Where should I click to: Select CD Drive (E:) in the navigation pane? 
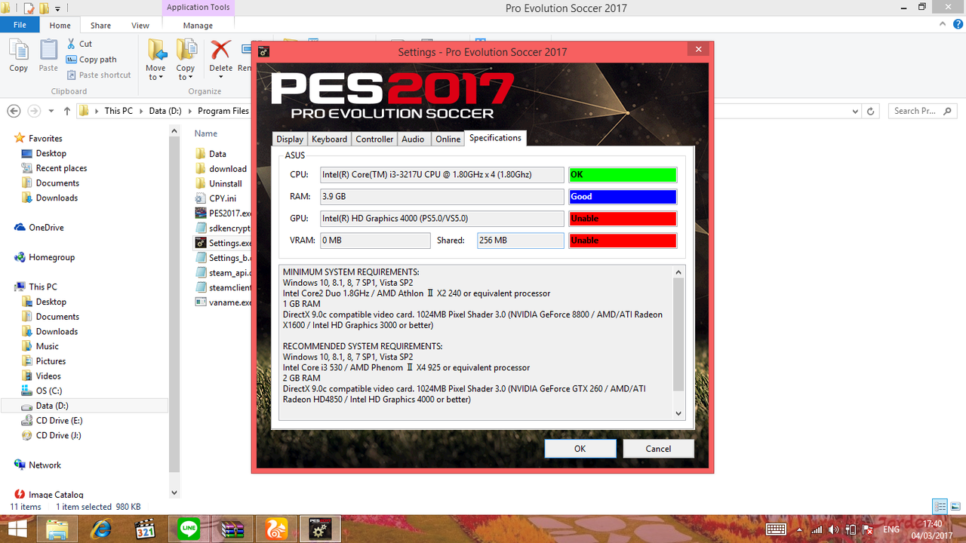[59, 420]
